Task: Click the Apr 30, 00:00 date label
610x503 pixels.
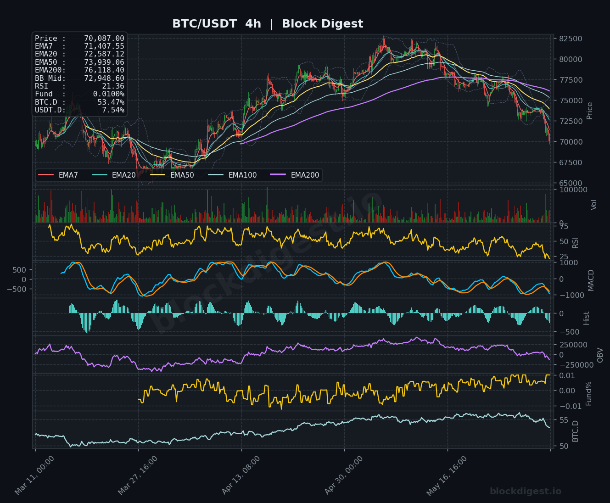Action: point(344,475)
